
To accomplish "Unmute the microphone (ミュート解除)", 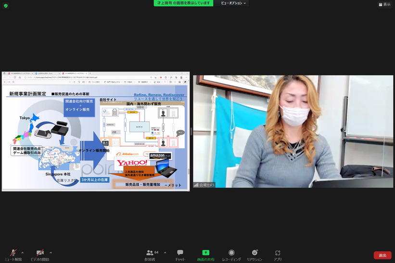I will [x=13, y=255].
